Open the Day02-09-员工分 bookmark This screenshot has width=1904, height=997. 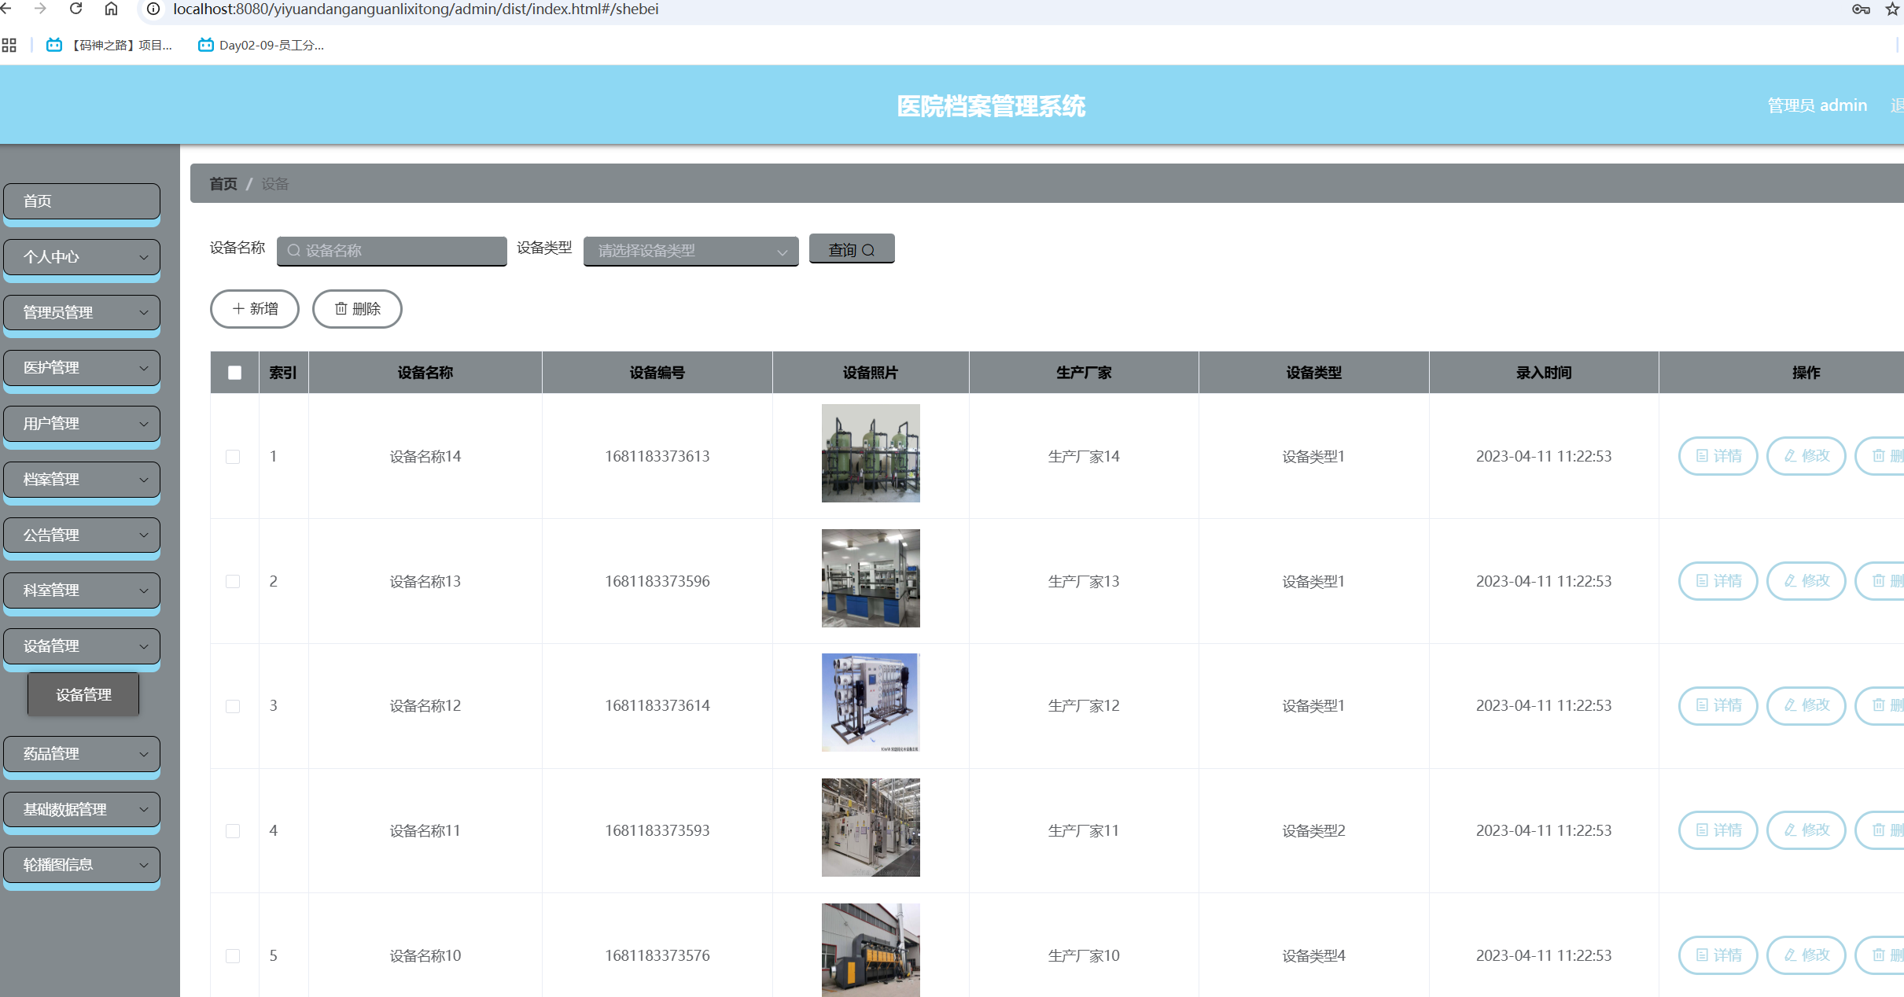pos(261,45)
